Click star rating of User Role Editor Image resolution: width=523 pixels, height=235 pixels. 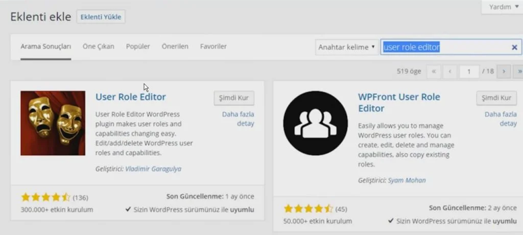[45, 197]
